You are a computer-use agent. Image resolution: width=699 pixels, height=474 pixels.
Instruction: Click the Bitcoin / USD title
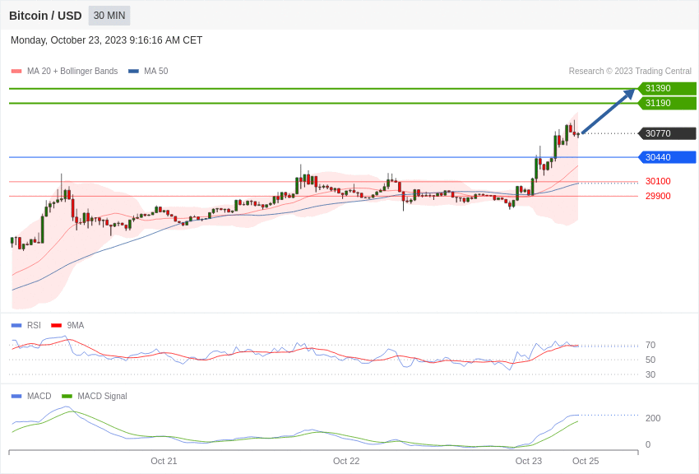(45, 16)
